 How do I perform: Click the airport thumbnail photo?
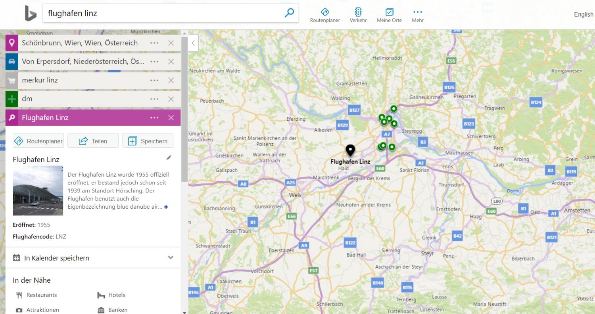coord(38,190)
